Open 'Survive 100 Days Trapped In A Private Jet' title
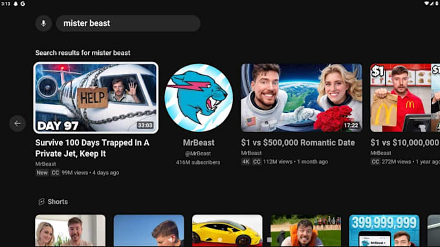The width and height of the screenshot is (440, 247). tap(93, 148)
